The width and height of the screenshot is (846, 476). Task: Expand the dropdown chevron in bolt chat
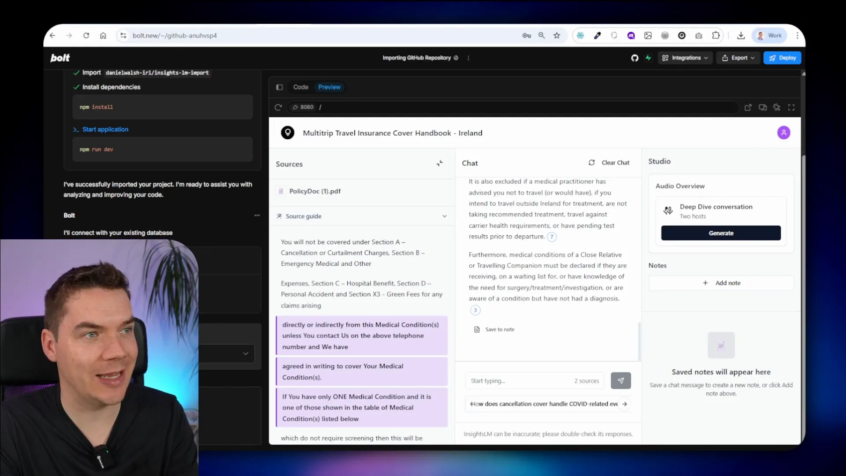[x=245, y=353]
